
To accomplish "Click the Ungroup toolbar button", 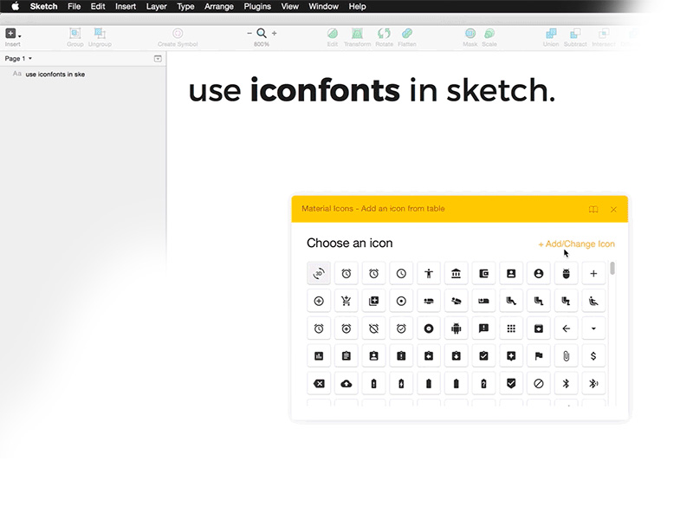I will click(100, 37).
